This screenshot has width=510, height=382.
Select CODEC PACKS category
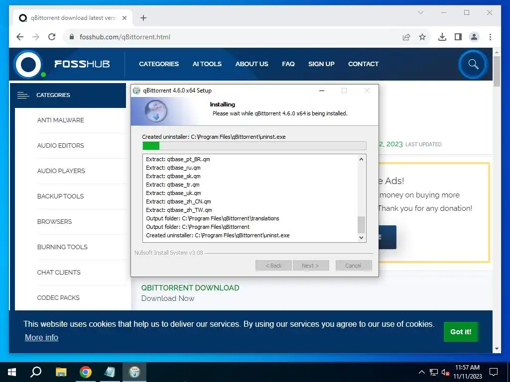click(58, 297)
